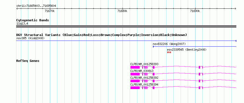
Task: Click the 11q13.4 band label
Action: 22,24
